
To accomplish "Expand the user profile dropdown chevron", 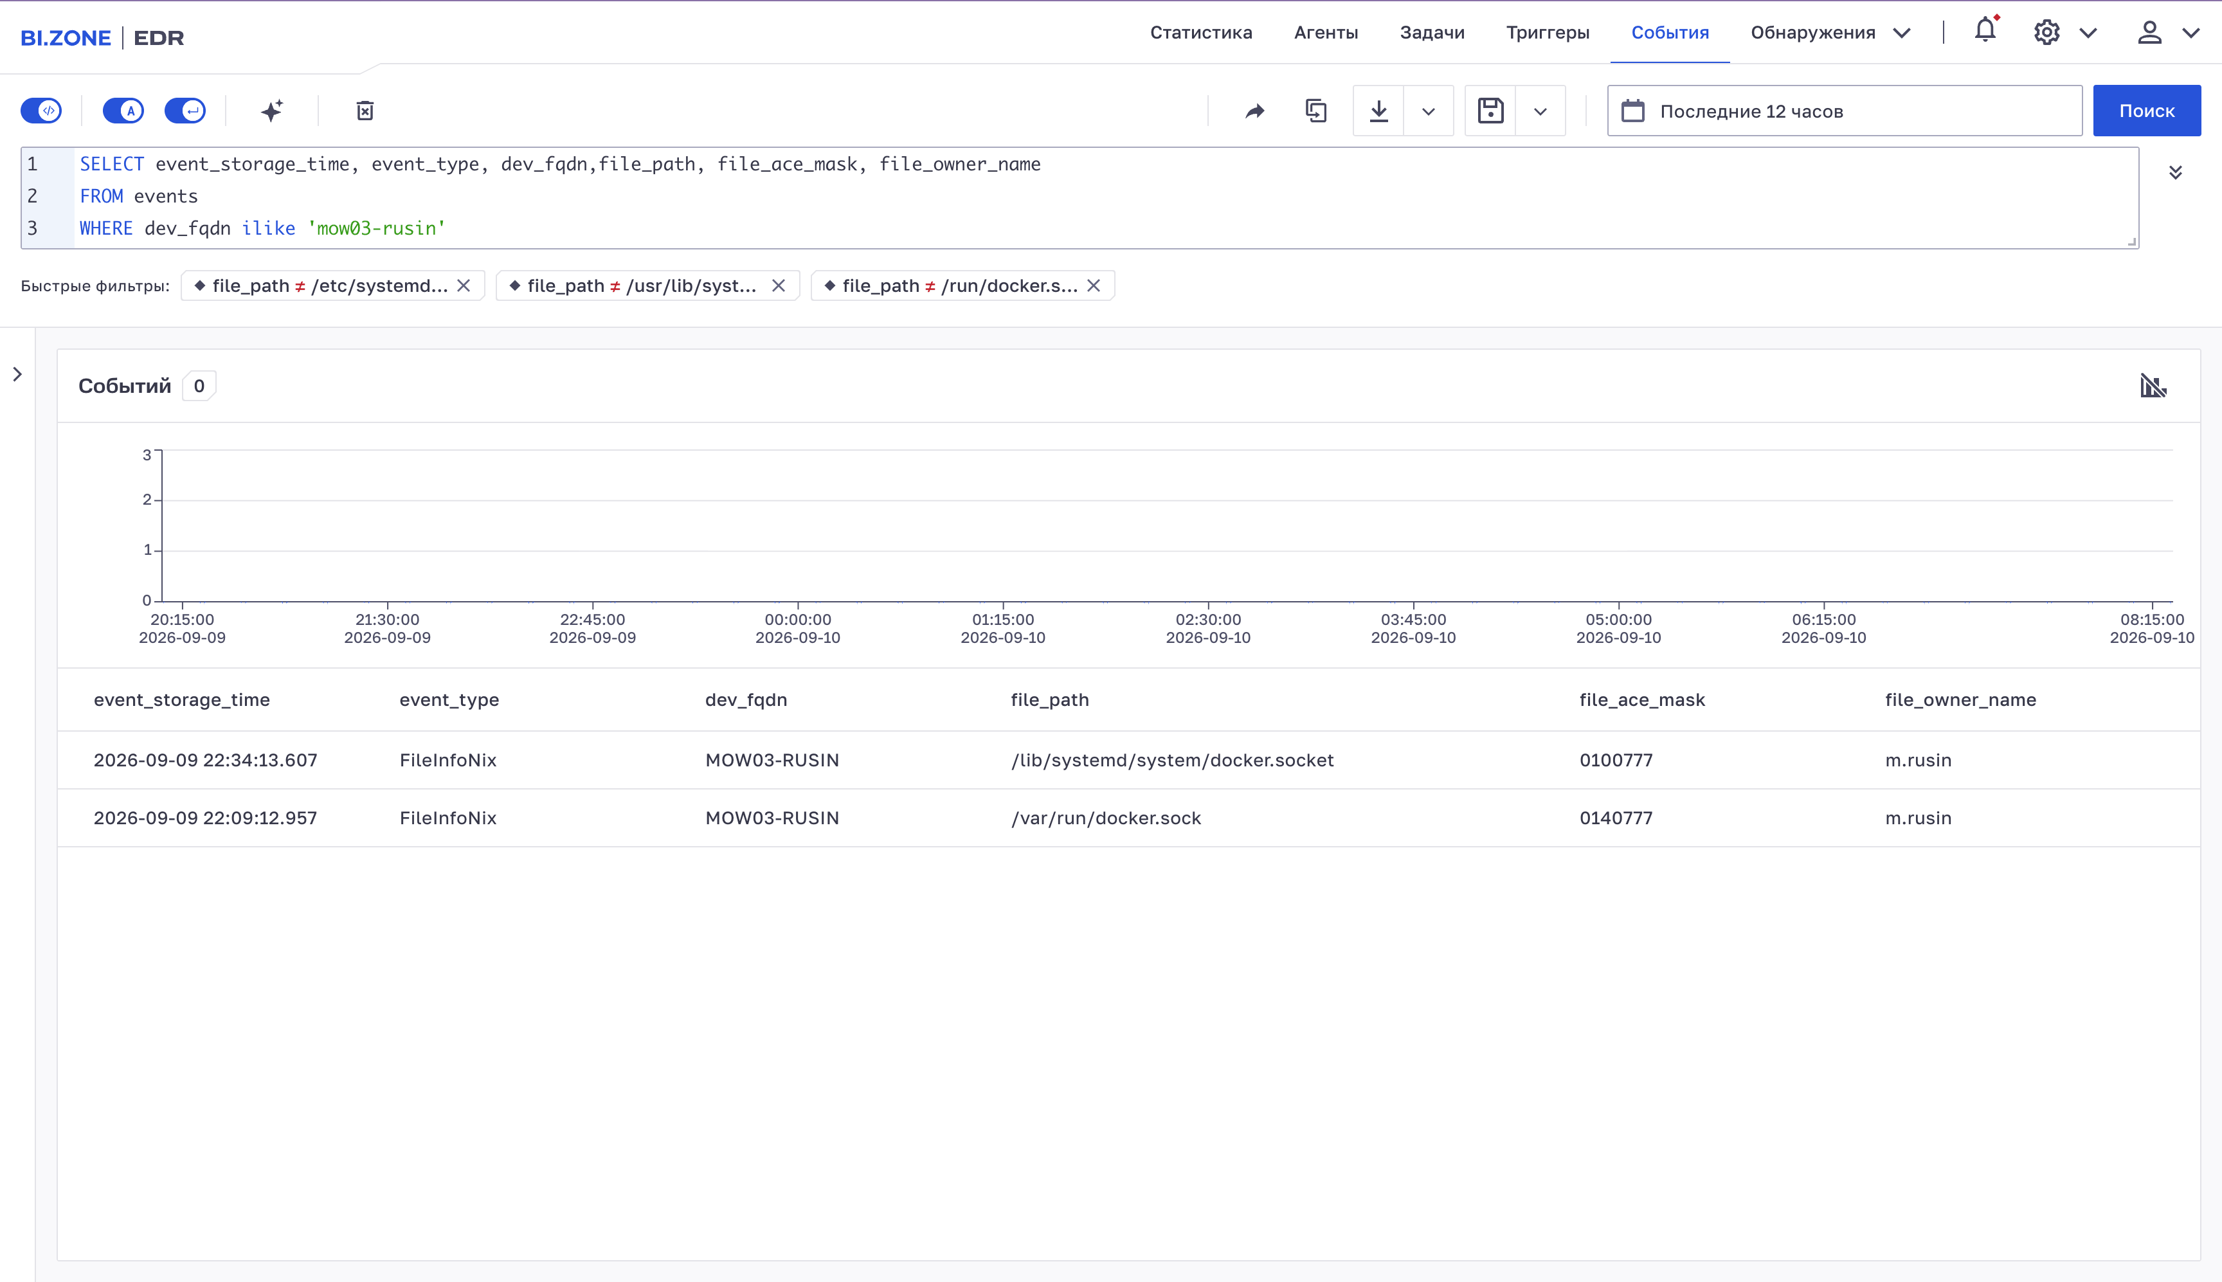I will pos(2191,33).
